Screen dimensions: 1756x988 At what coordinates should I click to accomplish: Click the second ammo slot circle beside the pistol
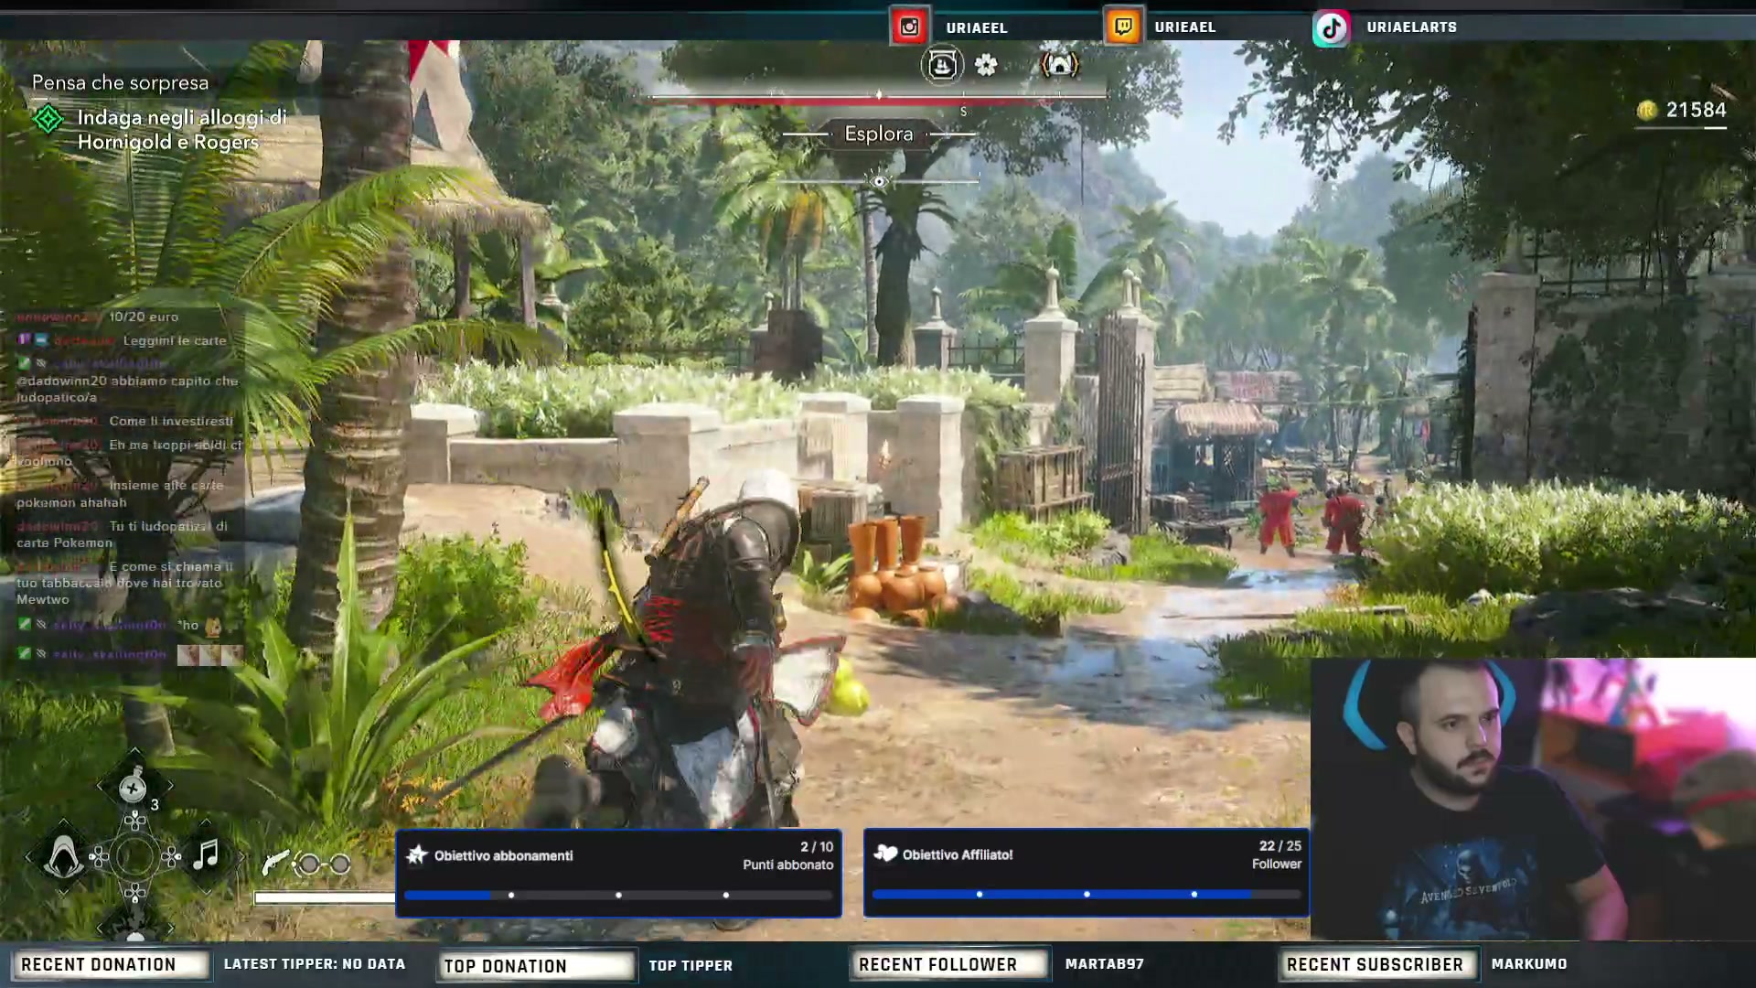340,864
